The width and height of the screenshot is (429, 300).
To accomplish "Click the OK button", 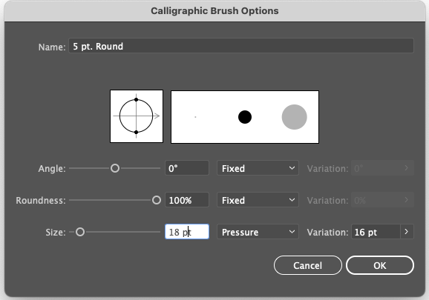I will pyautogui.click(x=380, y=265).
